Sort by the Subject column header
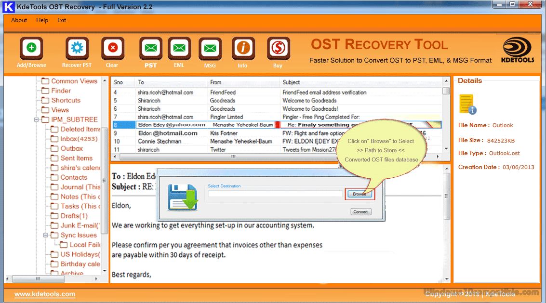The image size is (546, 303). point(361,82)
